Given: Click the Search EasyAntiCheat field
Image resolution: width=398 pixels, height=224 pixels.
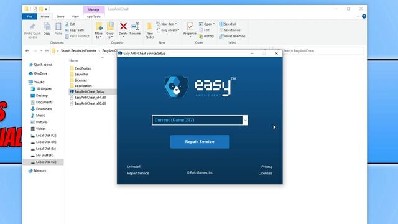Looking at the screenshot, I should [318, 51].
